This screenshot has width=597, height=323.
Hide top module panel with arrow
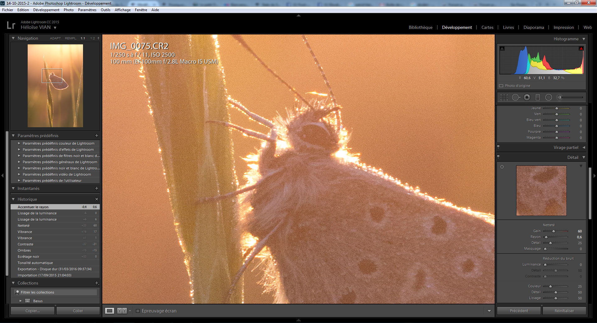point(298,15)
